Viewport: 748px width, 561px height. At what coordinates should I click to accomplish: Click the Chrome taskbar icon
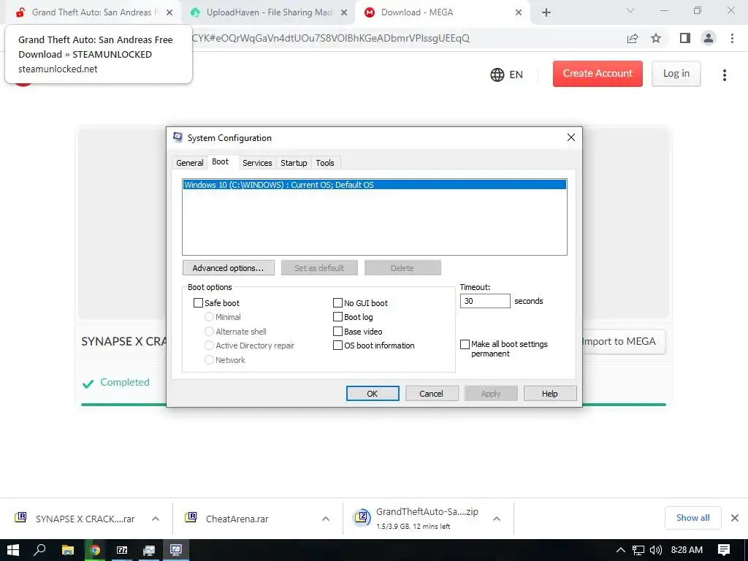point(95,550)
